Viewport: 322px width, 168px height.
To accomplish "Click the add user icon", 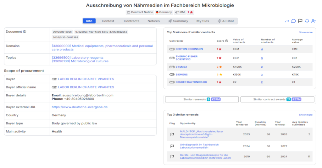I will [x=314, y=21].
